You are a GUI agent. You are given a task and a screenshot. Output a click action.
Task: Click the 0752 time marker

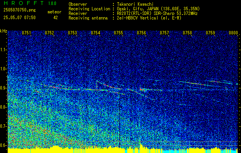point(49,33)
